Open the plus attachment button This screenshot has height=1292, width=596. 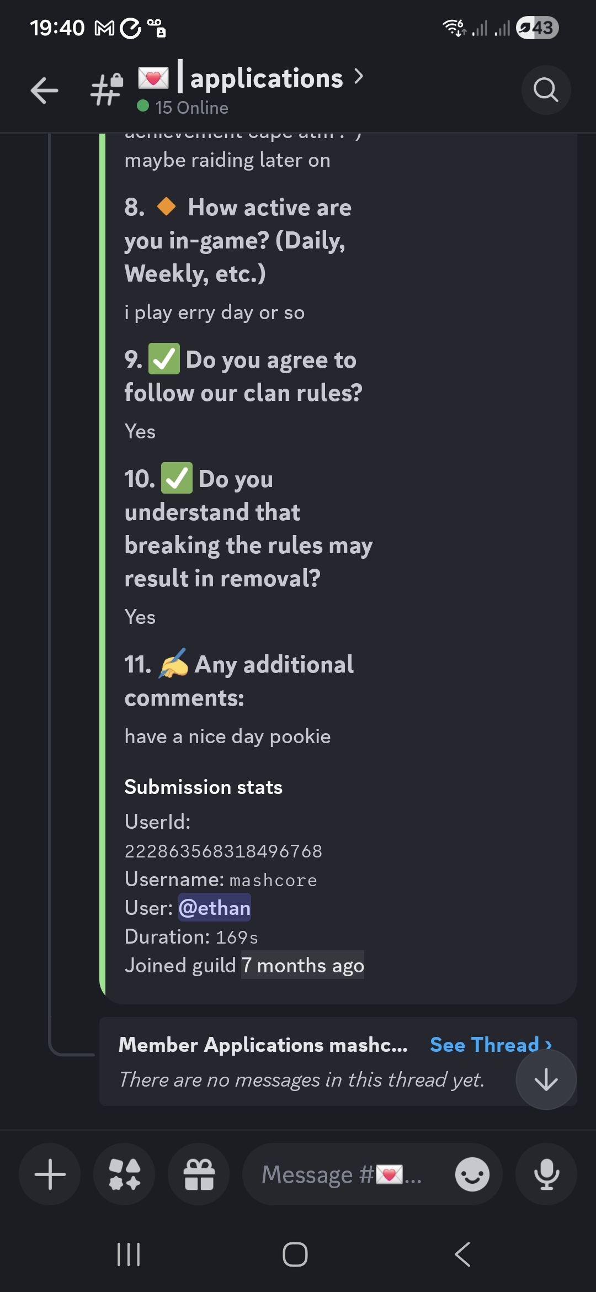pyautogui.click(x=50, y=1174)
